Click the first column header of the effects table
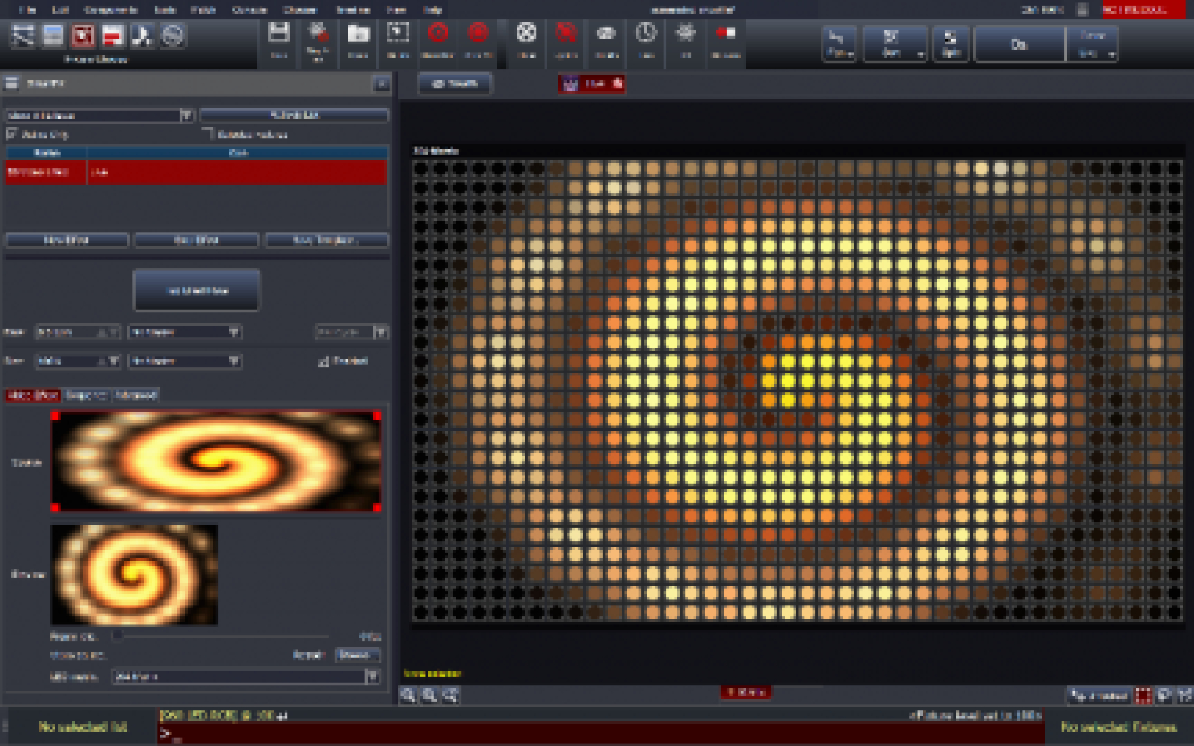 (x=47, y=153)
